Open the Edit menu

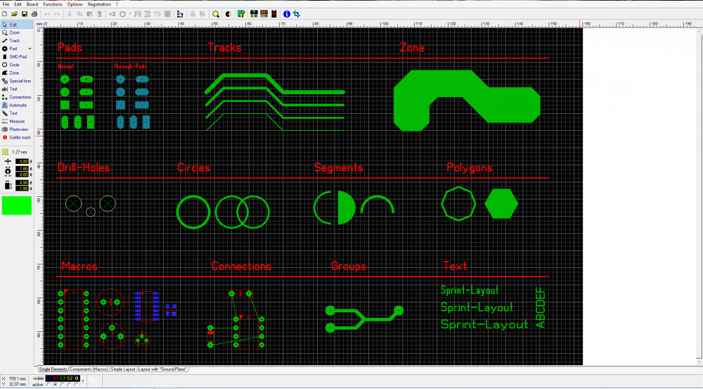click(x=18, y=4)
